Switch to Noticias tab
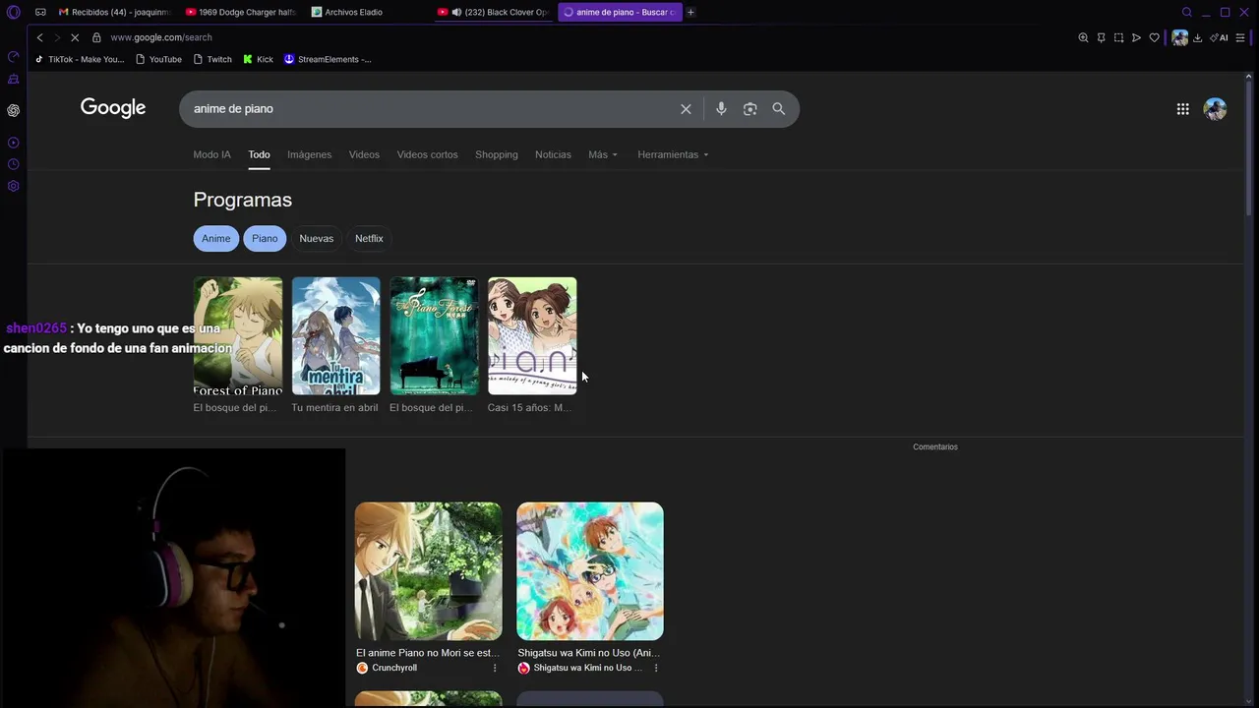1259x708 pixels. coord(553,154)
